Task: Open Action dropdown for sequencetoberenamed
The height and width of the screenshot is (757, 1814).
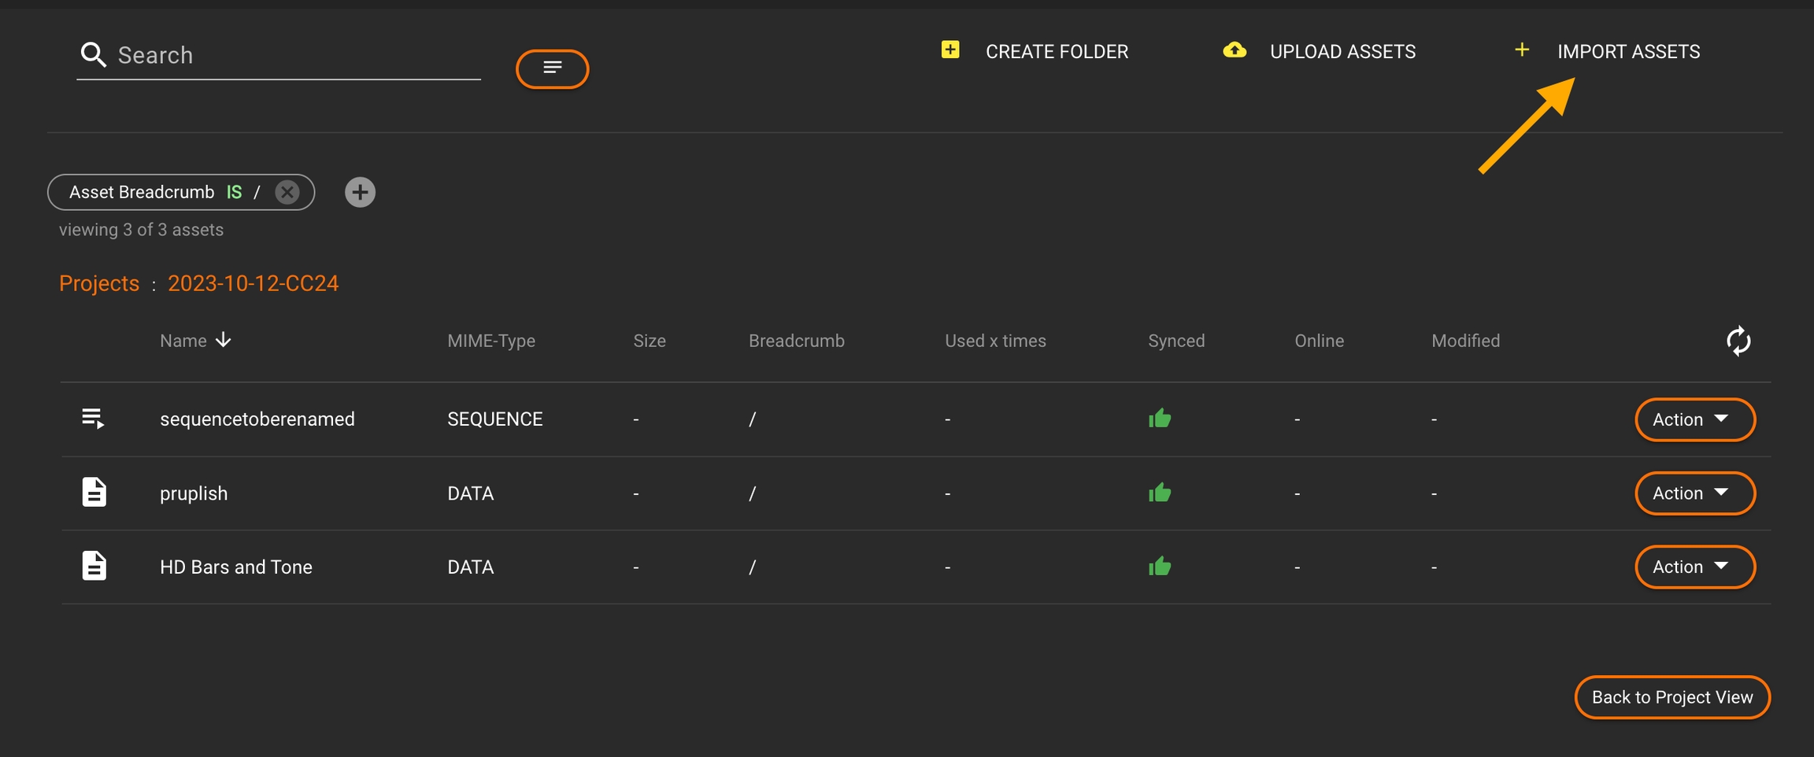Action: [1694, 419]
